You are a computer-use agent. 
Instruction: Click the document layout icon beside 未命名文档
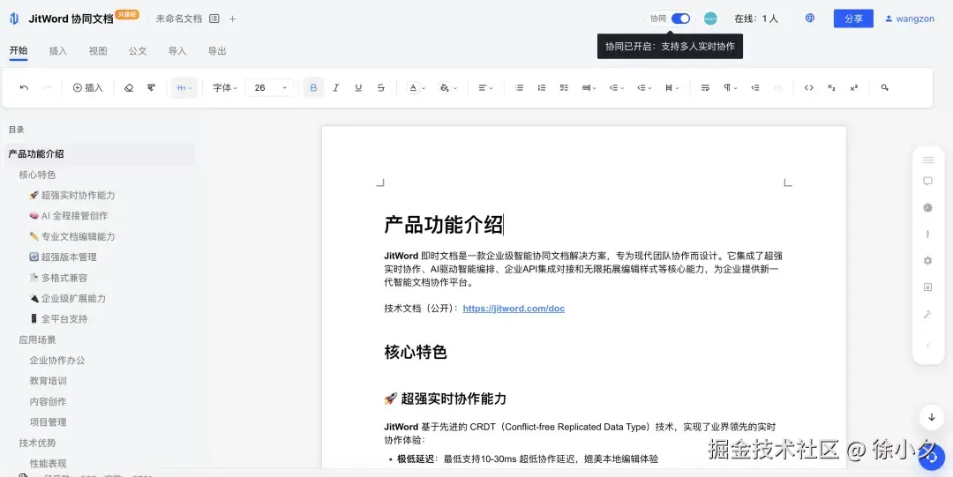214,19
